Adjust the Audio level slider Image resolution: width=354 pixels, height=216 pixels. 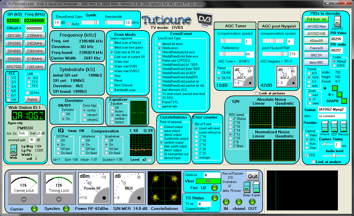point(334,156)
